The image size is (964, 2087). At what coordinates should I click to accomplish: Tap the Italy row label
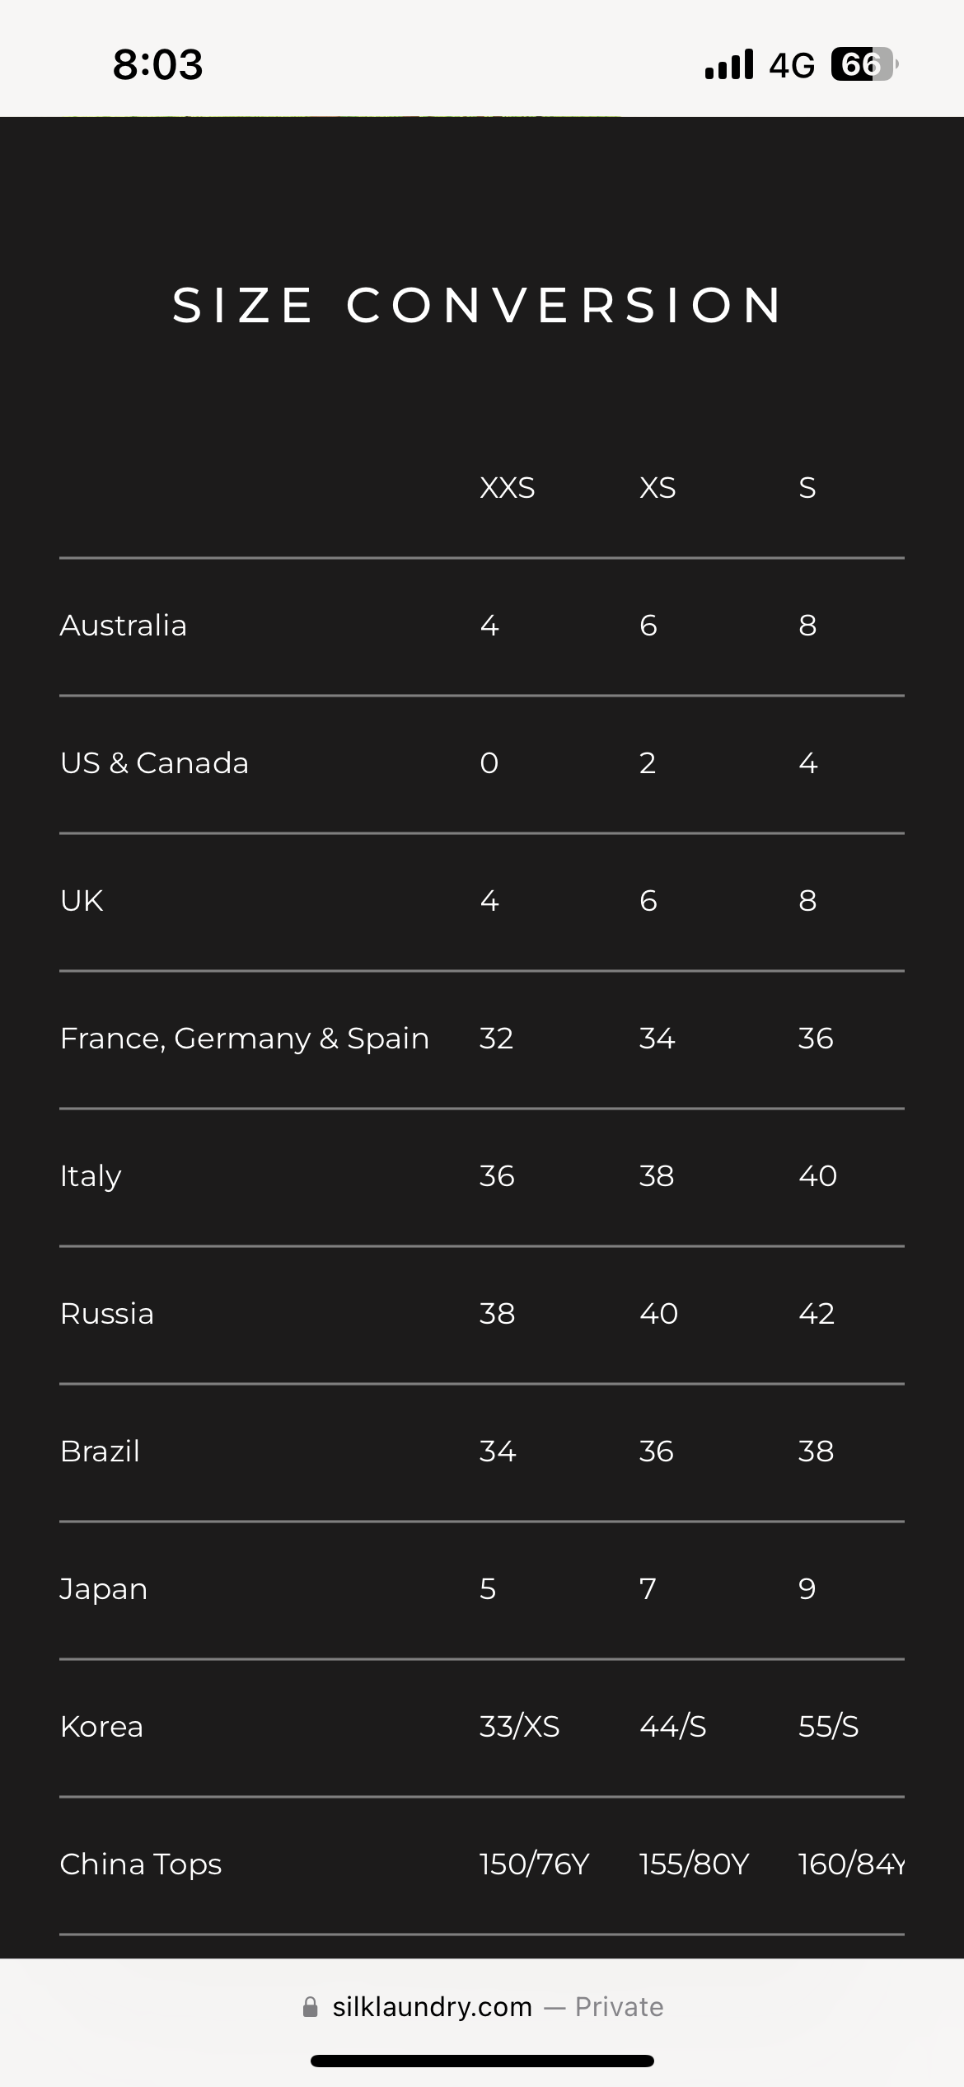(91, 1176)
